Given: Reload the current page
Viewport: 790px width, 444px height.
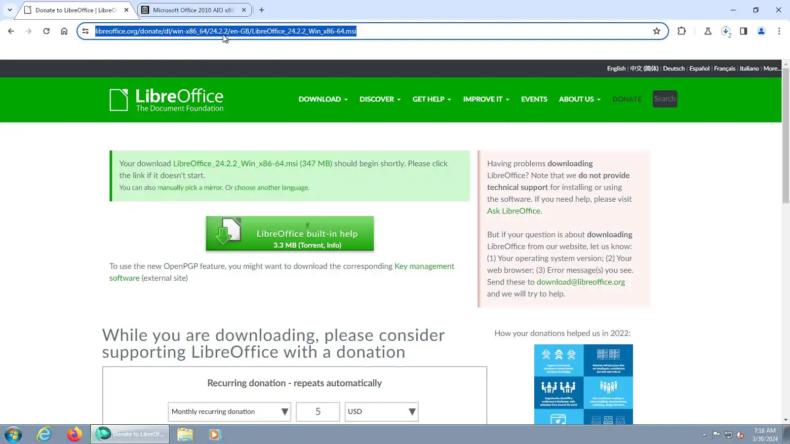Looking at the screenshot, I should point(46,31).
